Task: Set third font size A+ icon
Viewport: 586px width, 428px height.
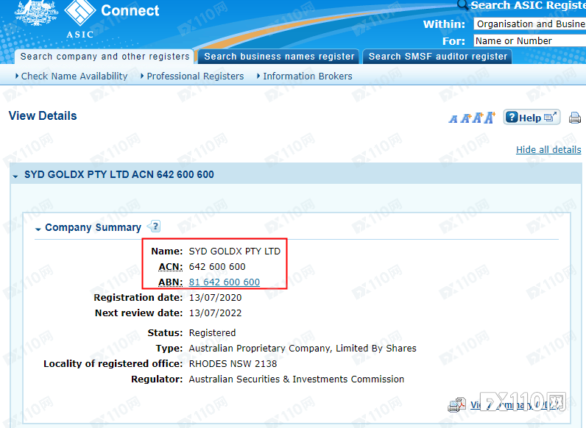Action: pyautogui.click(x=478, y=118)
